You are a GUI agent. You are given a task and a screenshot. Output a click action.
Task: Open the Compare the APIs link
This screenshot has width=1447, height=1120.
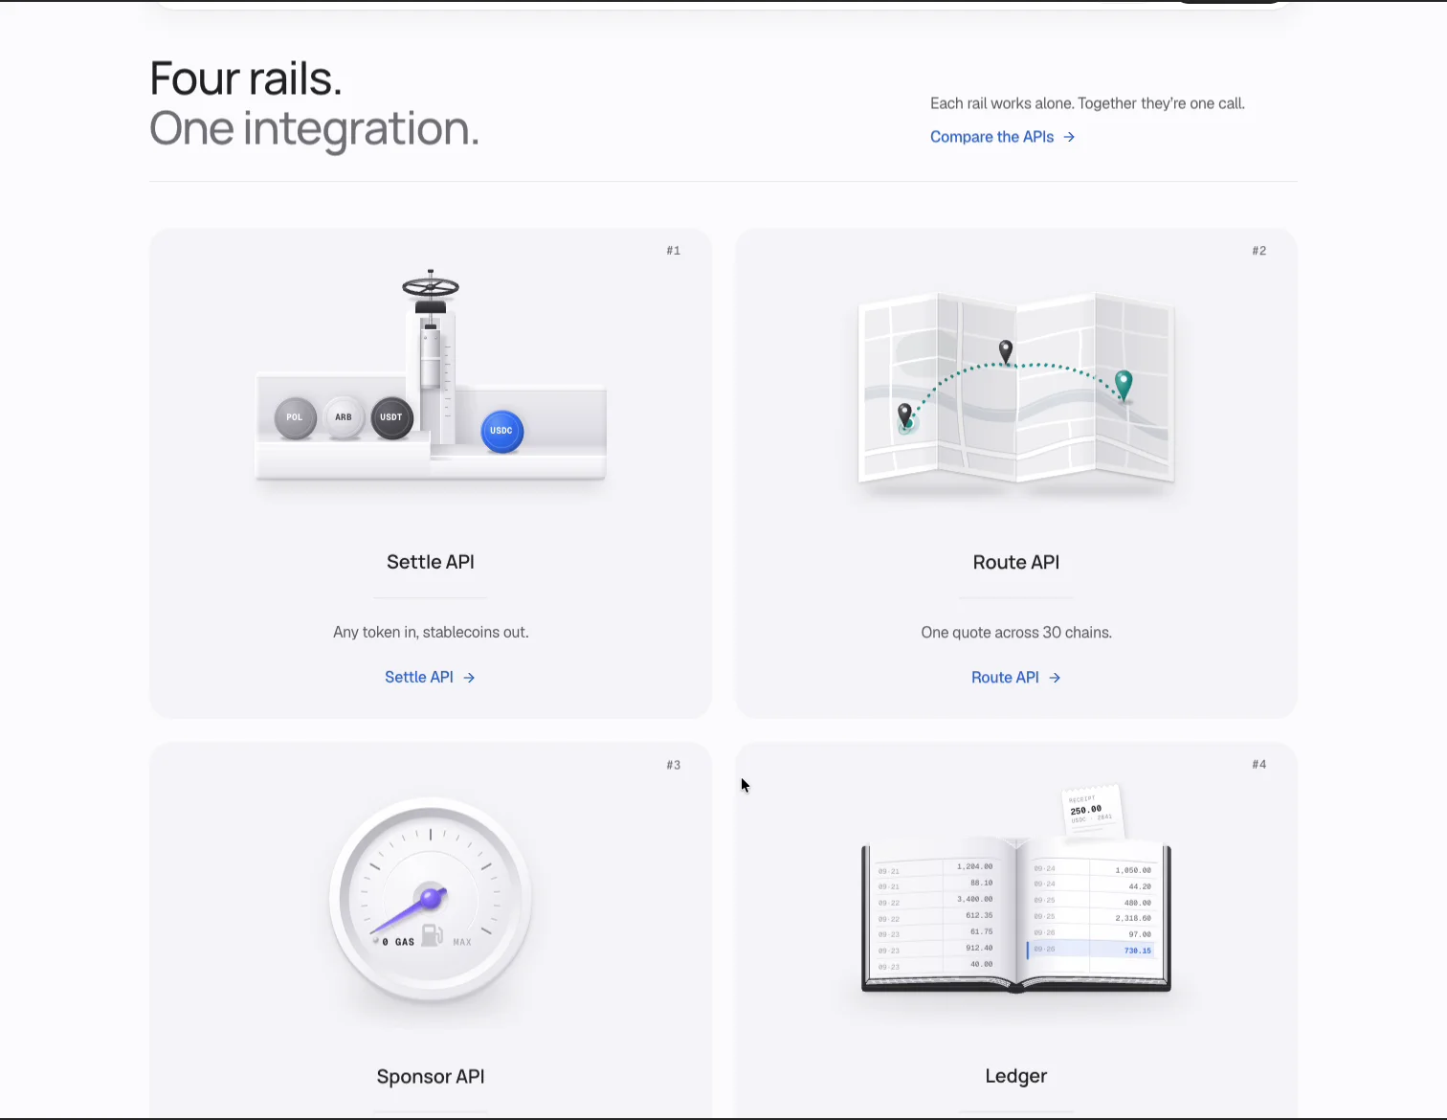(1002, 137)
